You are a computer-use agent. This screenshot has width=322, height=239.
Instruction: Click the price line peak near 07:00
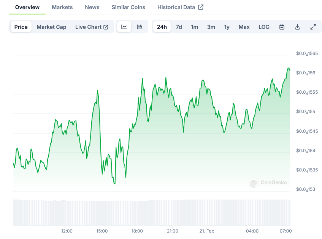pyautogui.click(x=289, y=68)
